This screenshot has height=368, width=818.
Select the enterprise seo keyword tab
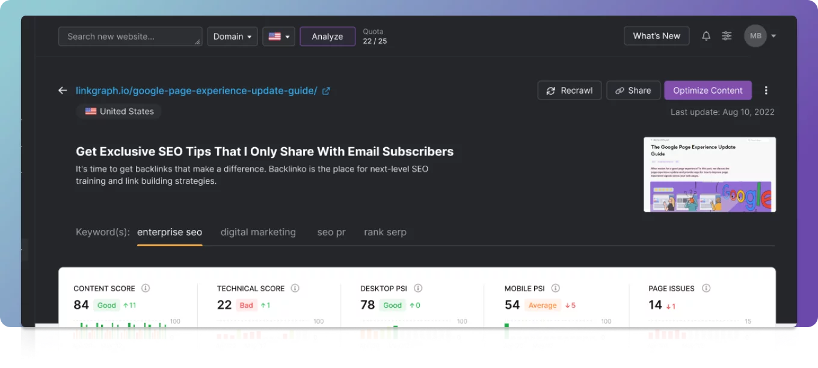click(x=170, y=232)
